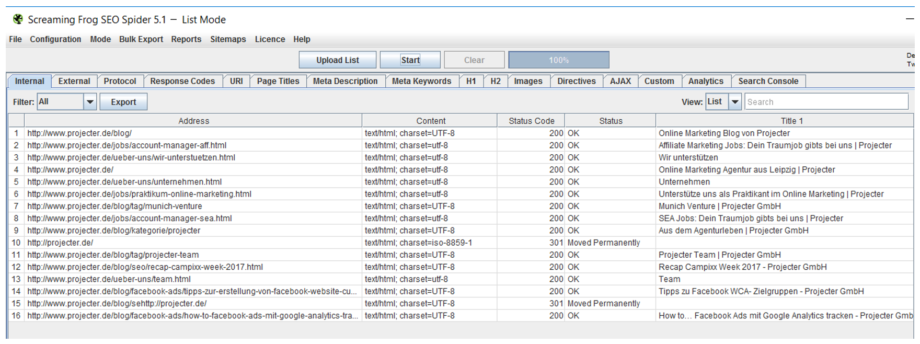Image resolution: width=920 pixels, height=344 pixels.
Task: Sort by the Status Code column header
Action: (532, 121)
